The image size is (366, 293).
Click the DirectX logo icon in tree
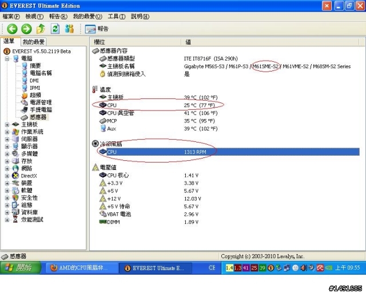point(15,176)
